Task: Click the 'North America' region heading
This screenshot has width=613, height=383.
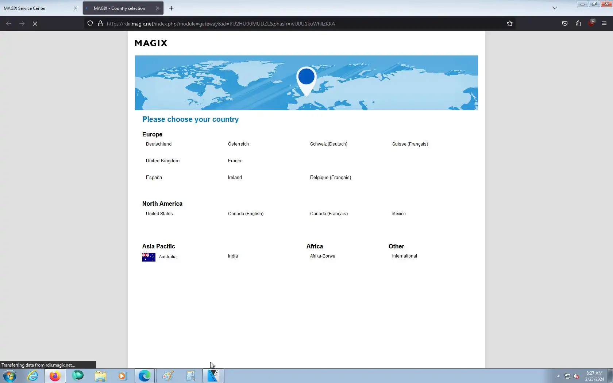Action: [x=162, y=204]
